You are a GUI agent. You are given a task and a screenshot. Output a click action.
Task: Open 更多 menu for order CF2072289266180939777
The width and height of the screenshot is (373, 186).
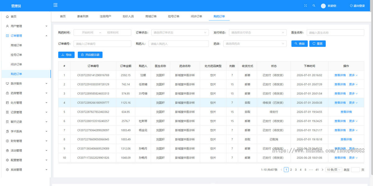tap(353, 103)
